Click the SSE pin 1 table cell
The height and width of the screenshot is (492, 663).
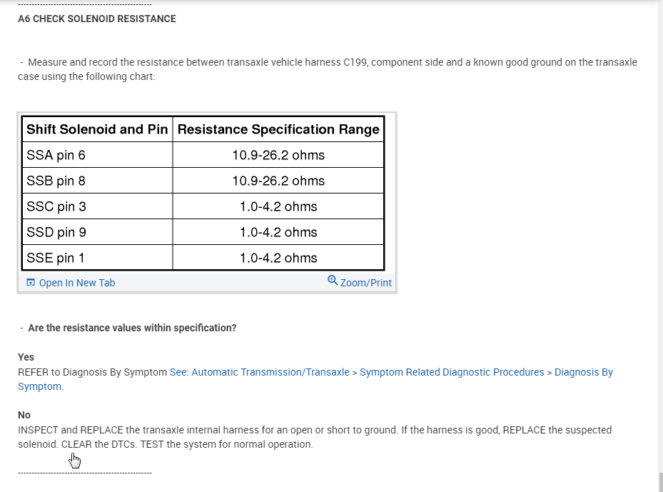click(98, 258)
